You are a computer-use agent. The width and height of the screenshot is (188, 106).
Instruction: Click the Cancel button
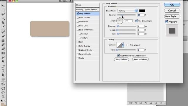pyautogui.click(x=172, y=11)
